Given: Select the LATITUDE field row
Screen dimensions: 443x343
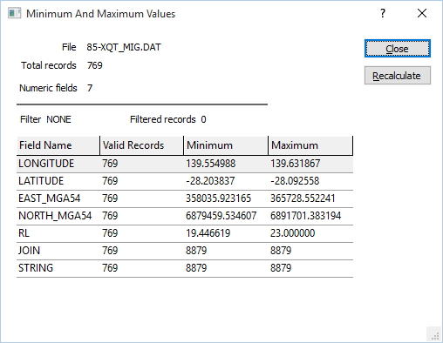Looking at the screenshot, I should 185,181.
